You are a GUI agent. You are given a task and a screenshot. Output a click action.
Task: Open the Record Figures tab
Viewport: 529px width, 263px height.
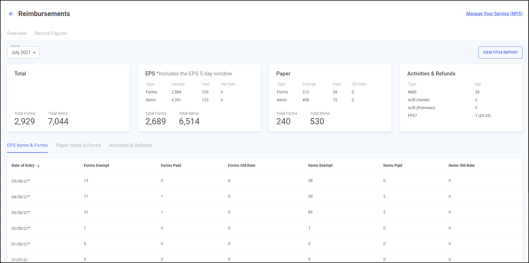(51, 33)
